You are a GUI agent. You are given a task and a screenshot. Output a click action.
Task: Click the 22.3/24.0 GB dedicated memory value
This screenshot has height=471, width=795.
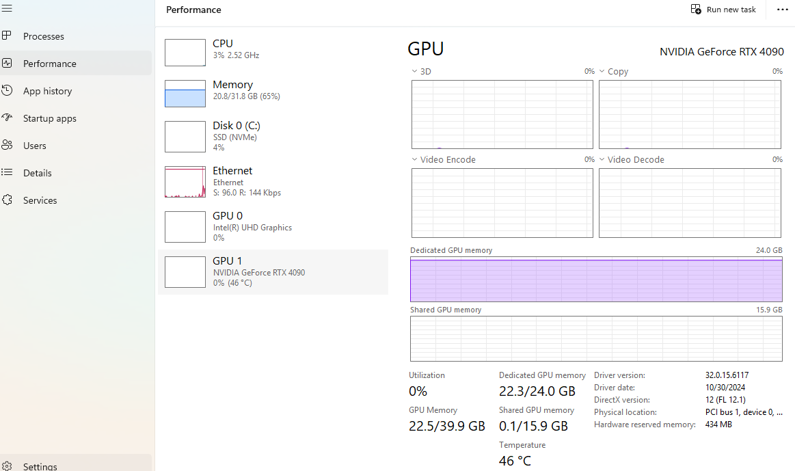point(537,392)
